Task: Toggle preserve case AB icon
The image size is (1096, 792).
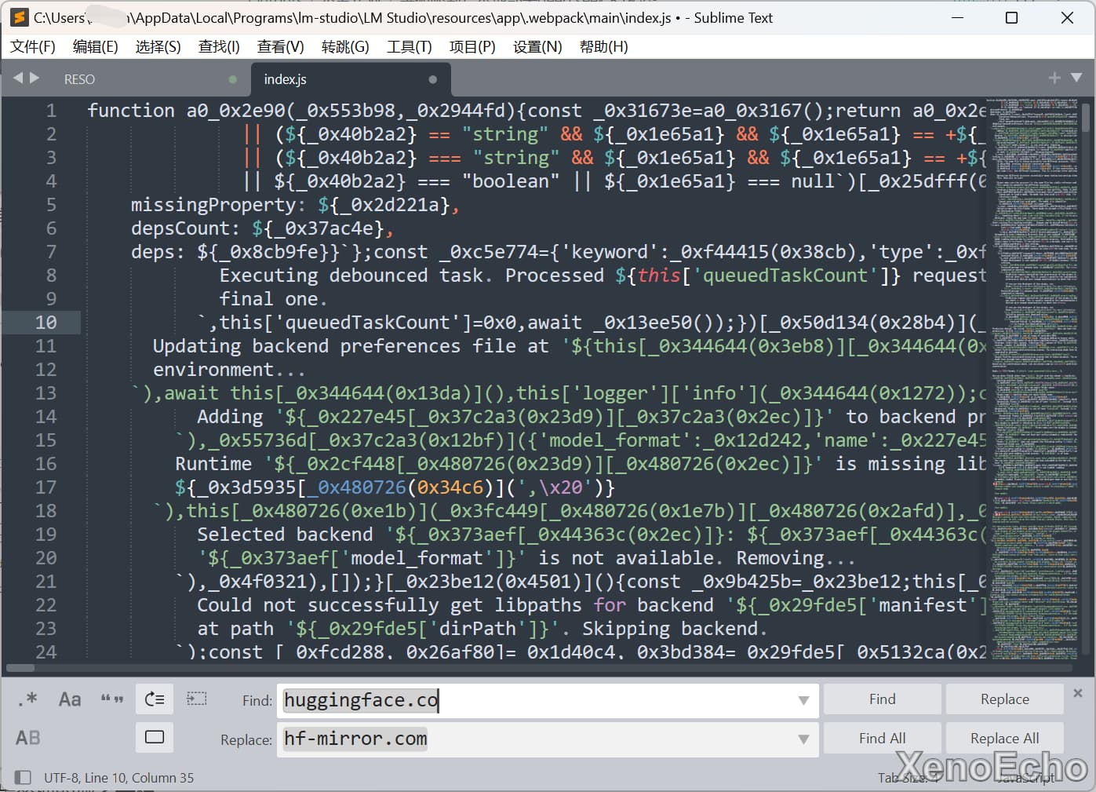Action: [27, 738]
